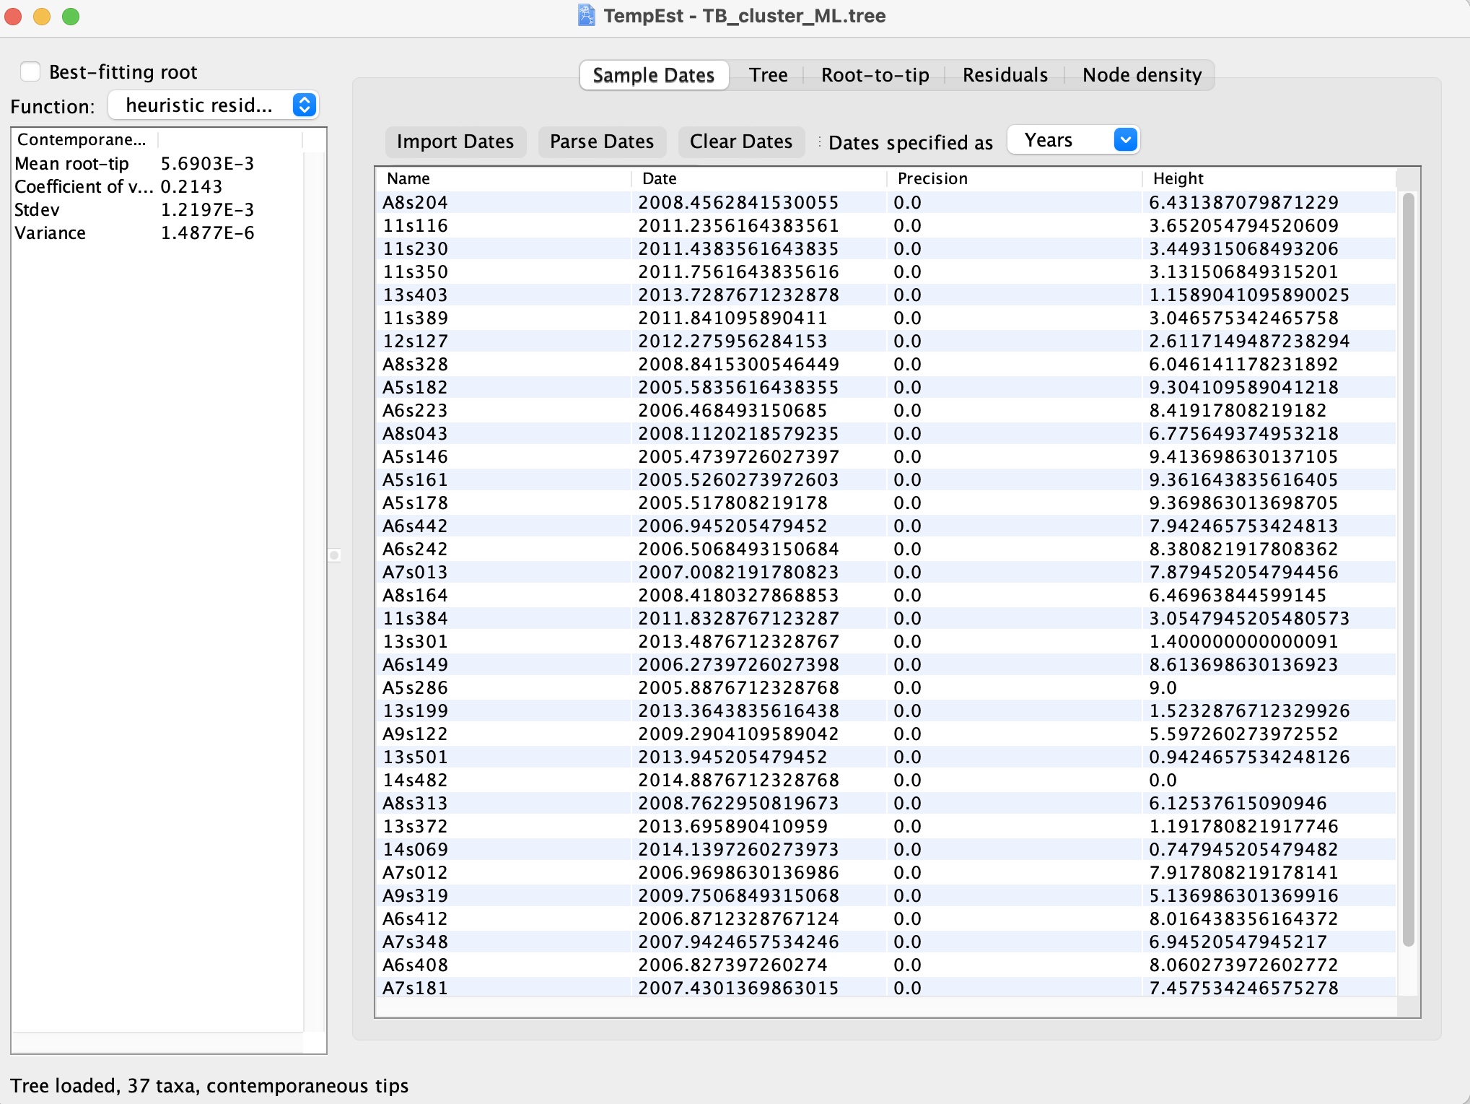Select the A6s149 row name

click(x=415, y=664)
